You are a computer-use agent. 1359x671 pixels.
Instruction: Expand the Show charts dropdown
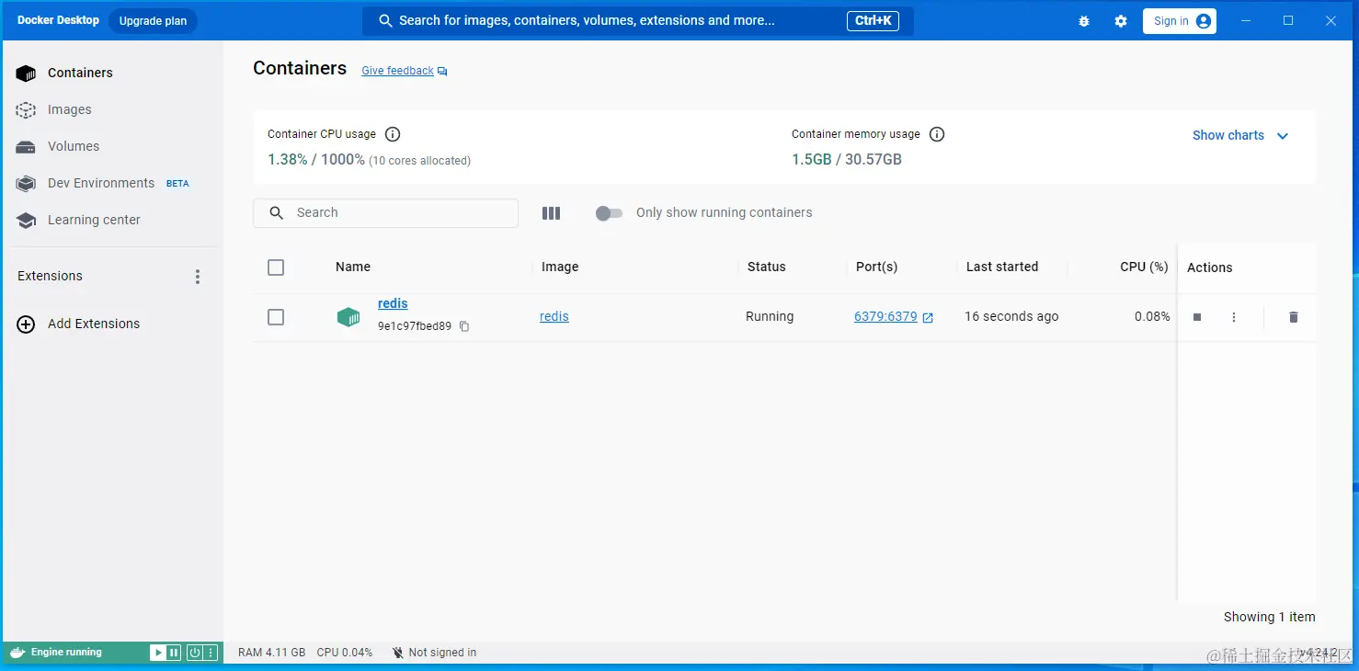(x=1241, y=135)
